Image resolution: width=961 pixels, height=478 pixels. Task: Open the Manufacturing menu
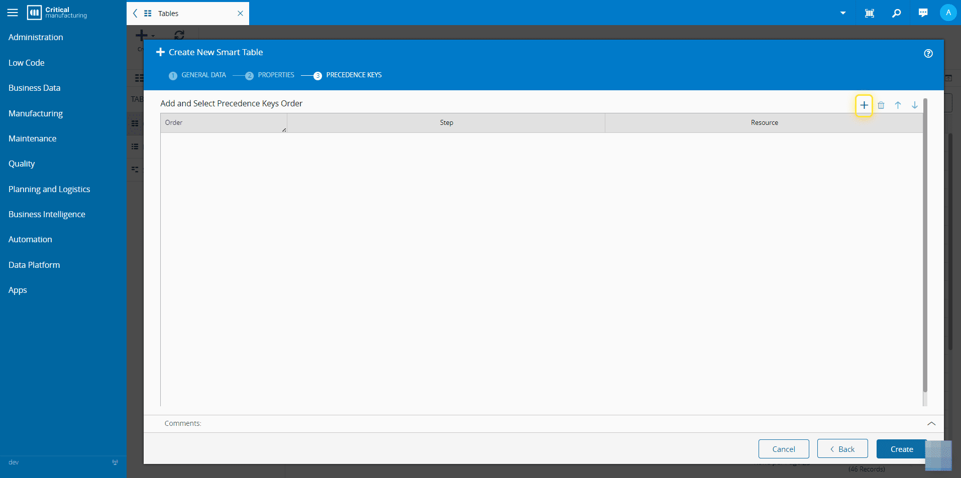(36, 113)
